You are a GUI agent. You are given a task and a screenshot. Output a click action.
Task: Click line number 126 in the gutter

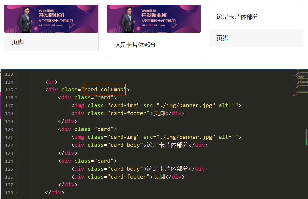(x=9, y=177)
